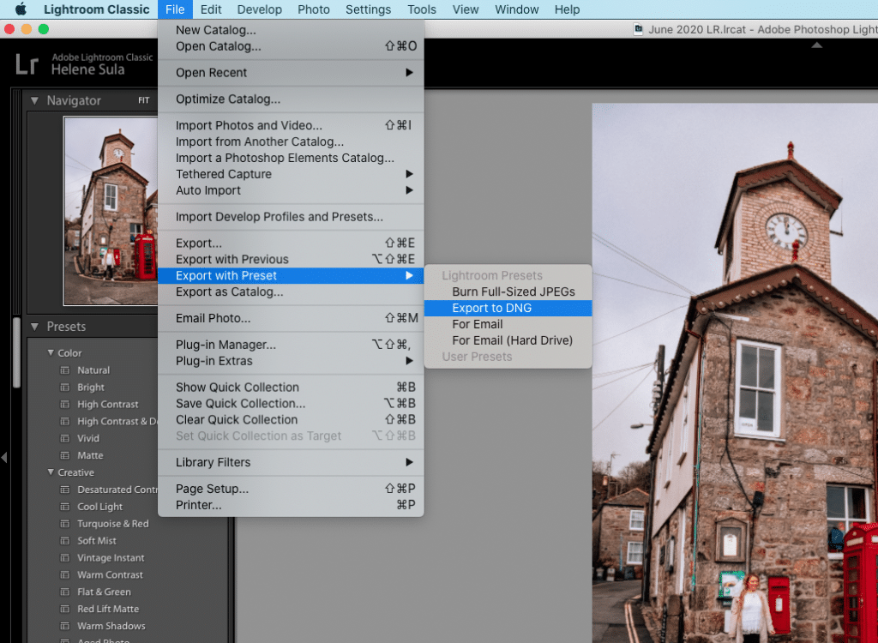Open the View menu
The width and height of the screenshot is (878, 643).
pyautogui.click(x=466, y=9)
